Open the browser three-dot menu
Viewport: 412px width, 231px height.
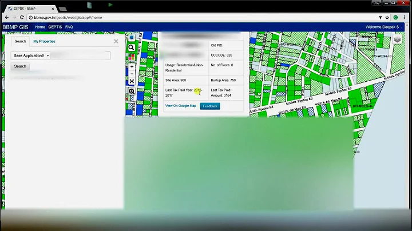(404, 18)
